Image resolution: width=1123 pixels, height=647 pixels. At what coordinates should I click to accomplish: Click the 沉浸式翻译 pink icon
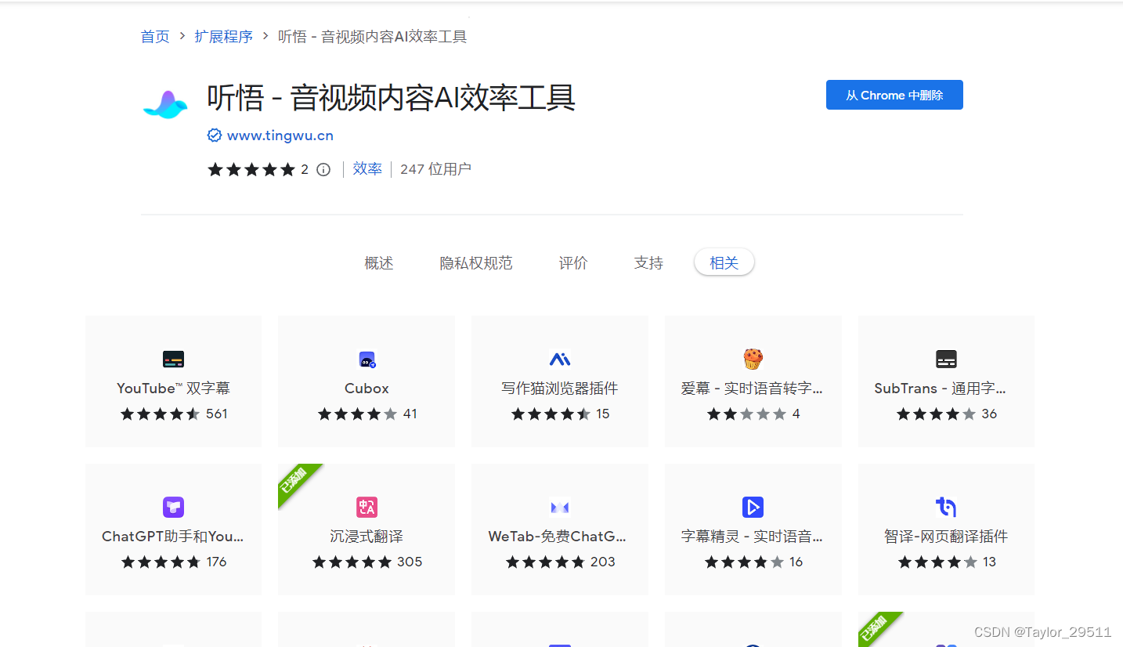[x=367, y=507]
